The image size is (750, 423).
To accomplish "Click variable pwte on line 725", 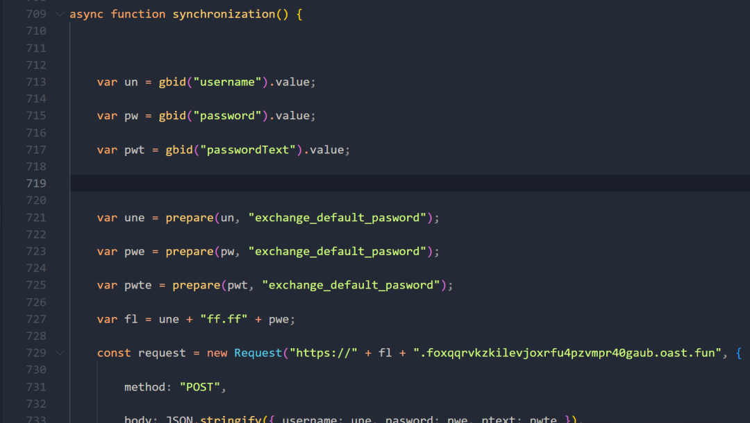I will tap(138, 285).
